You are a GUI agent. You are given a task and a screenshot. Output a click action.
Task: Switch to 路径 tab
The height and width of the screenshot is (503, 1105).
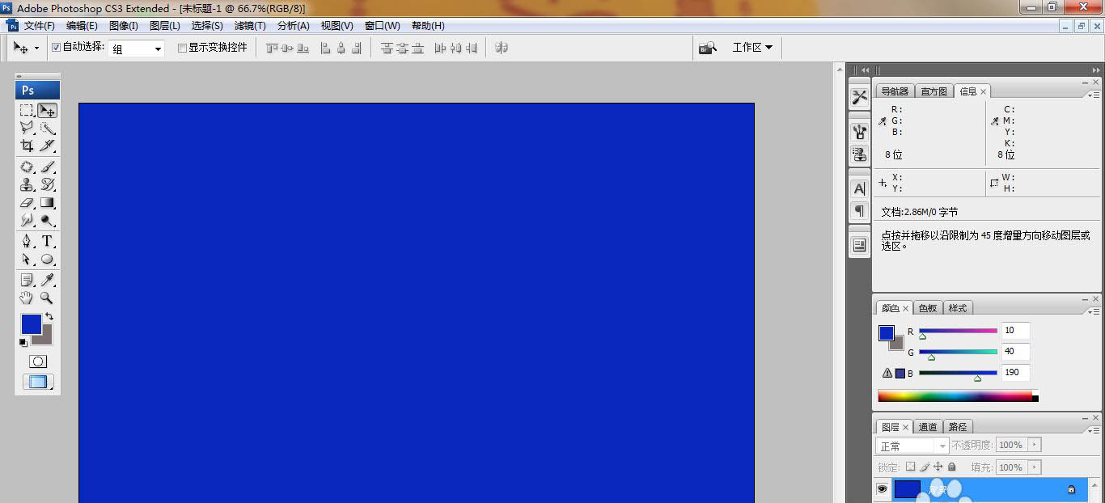point(958,427)
